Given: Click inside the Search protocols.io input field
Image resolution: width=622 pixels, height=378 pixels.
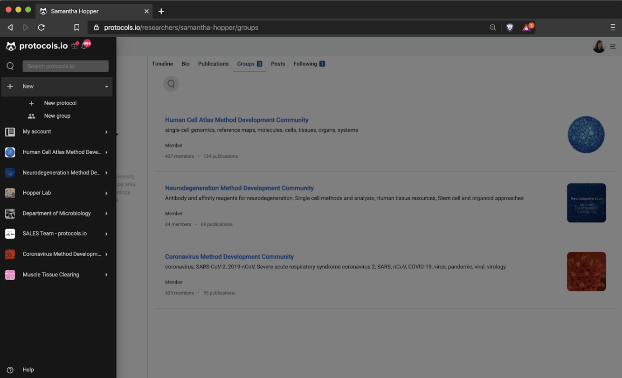Looking at the screenshot, I should (65, 66).
